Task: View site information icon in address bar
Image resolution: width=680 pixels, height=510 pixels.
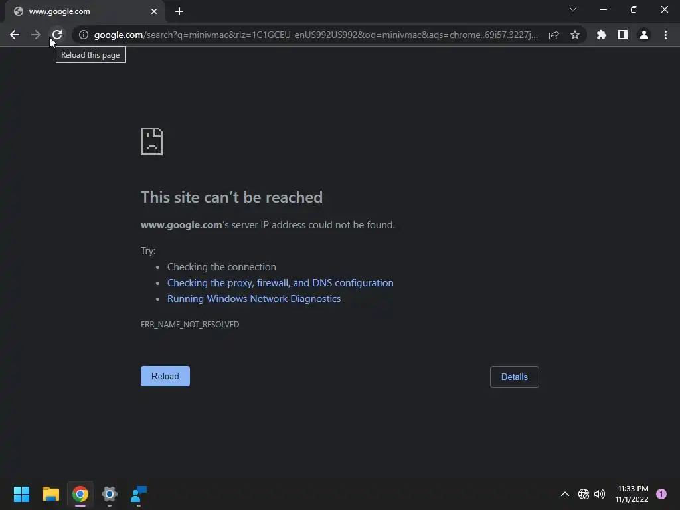Action: click(84, 35)
